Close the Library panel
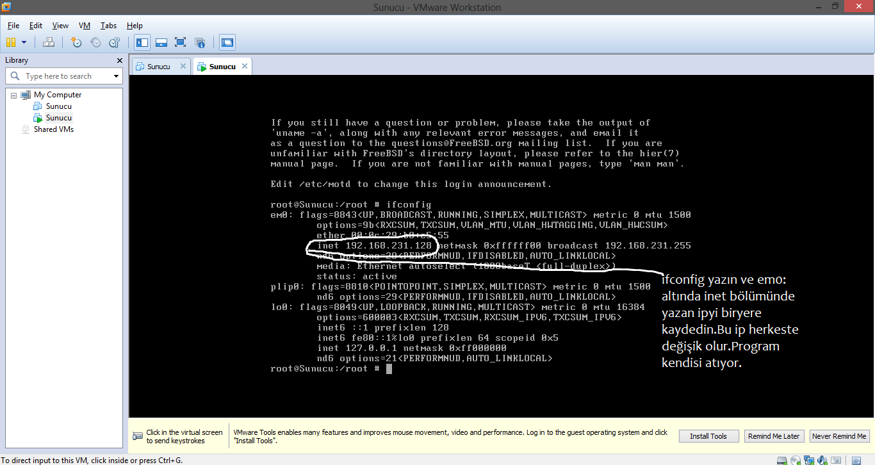 [x=119, y=60]
